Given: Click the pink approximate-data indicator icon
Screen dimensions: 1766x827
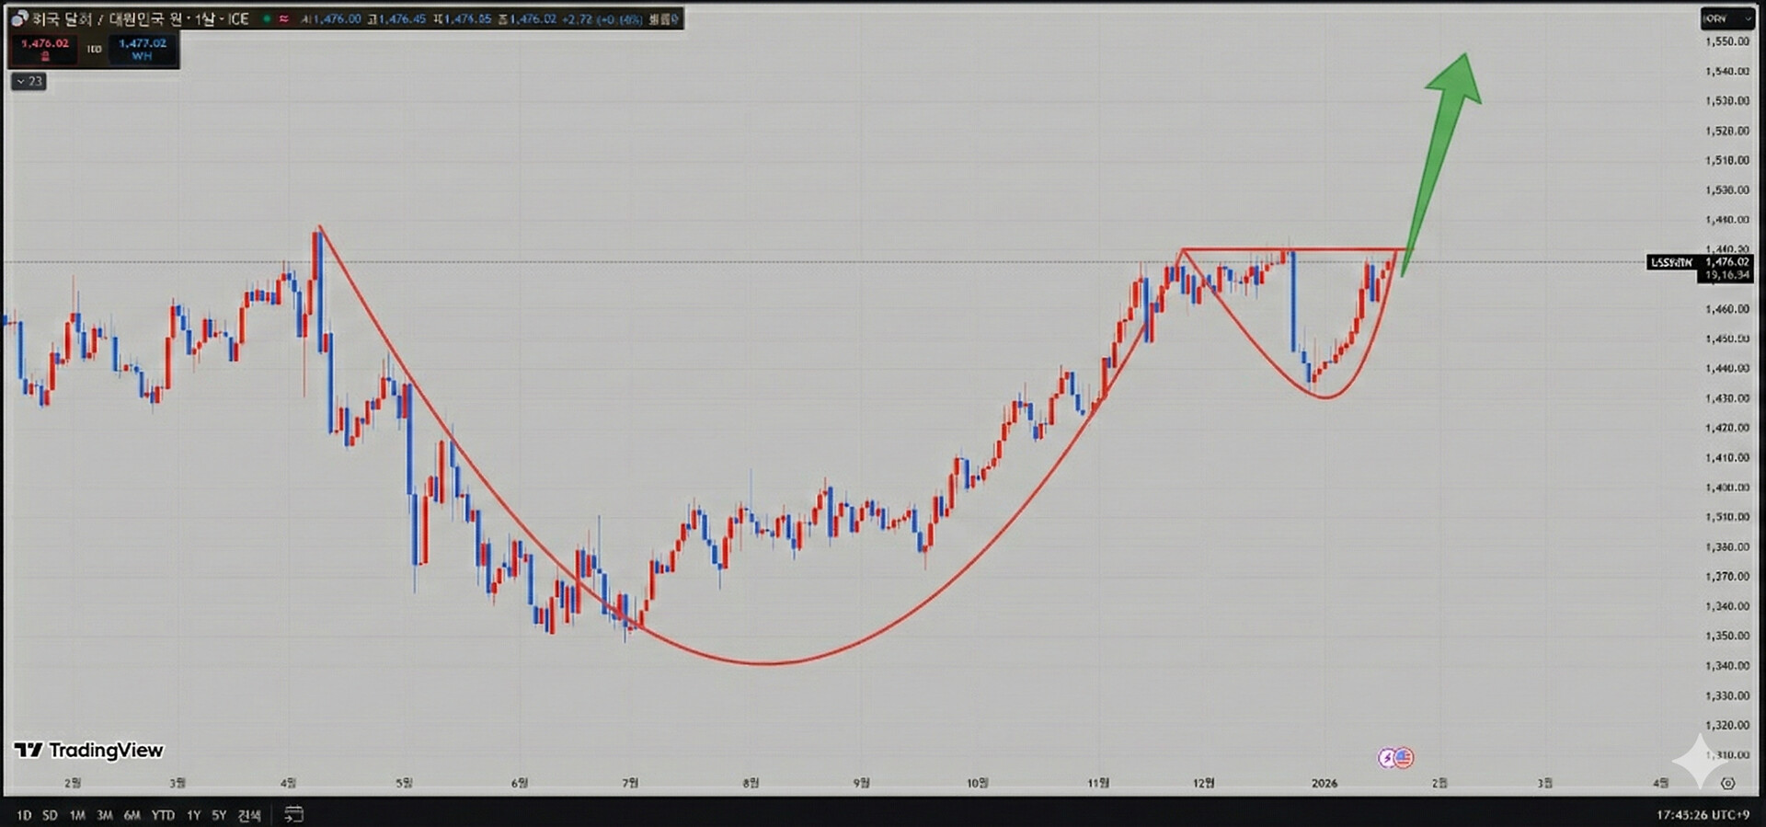Looking at the screenshot, I should 283,18.
